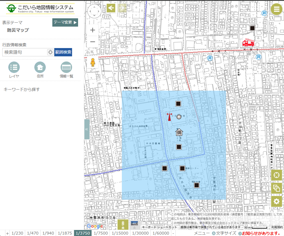
Task: Open the レイヤ (layer) list icon
Action: coord(14,68)
